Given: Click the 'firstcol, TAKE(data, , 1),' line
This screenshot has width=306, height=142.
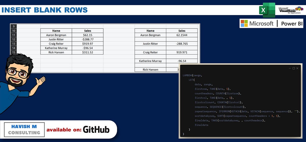Looking at the screenshot, I should 214,98.
